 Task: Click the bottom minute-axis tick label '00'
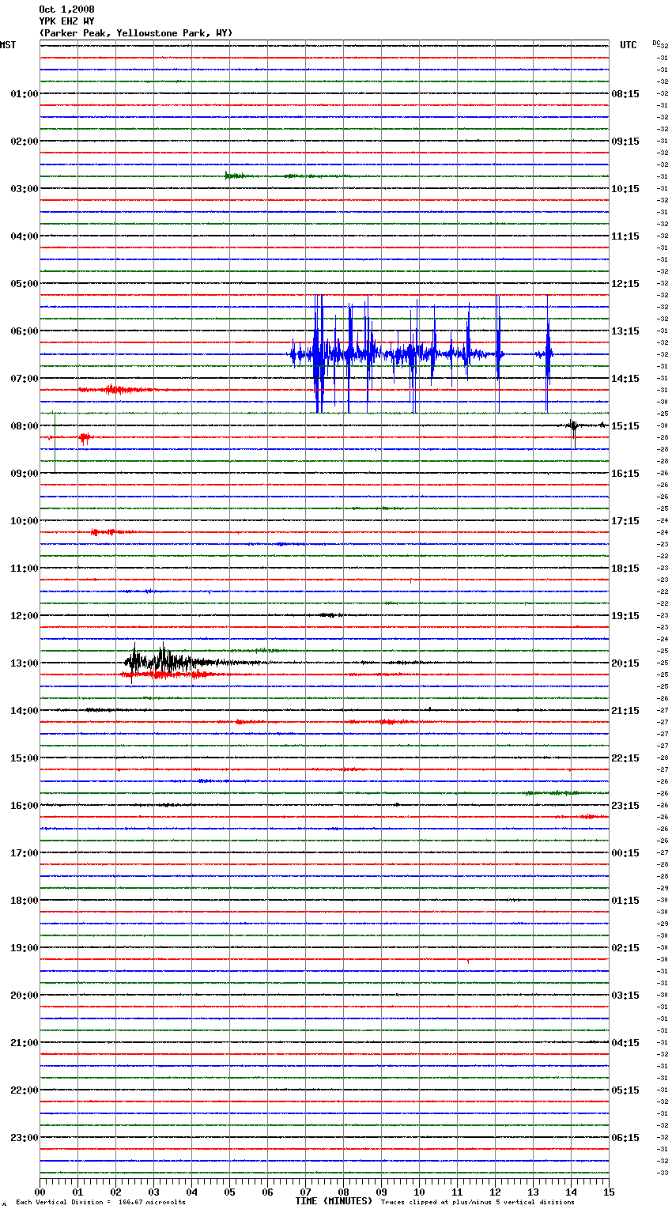(40, 1192)
